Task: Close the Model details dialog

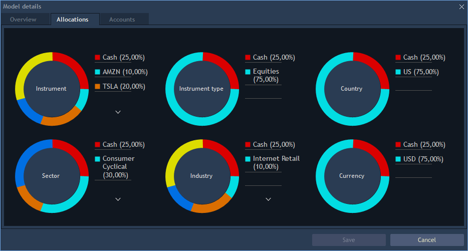Action: (x=461, y=7)
